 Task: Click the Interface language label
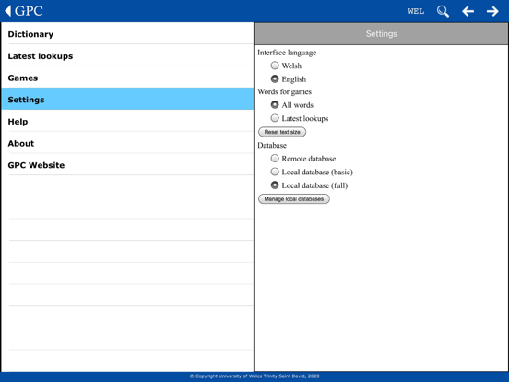[287, 53]
